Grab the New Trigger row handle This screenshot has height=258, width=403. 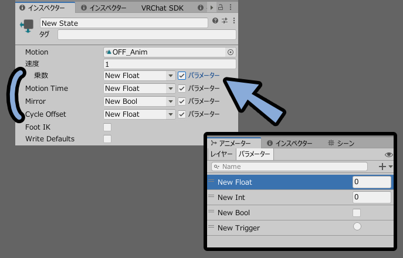[x=211, y=227]
